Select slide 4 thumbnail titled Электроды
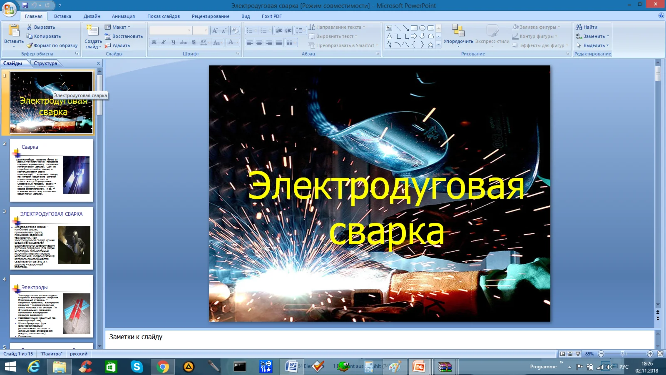 [x=51, y=306]
